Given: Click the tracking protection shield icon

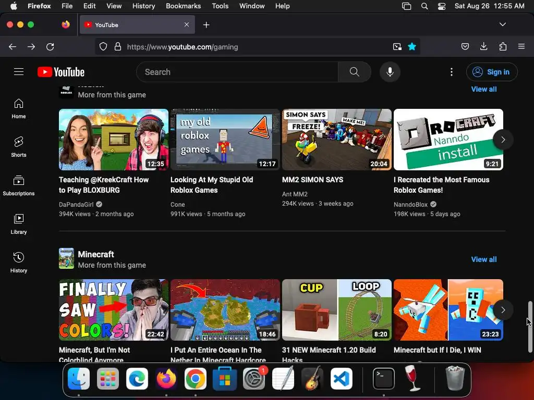Looking at the screenshot, I should [x=103, y=46].
